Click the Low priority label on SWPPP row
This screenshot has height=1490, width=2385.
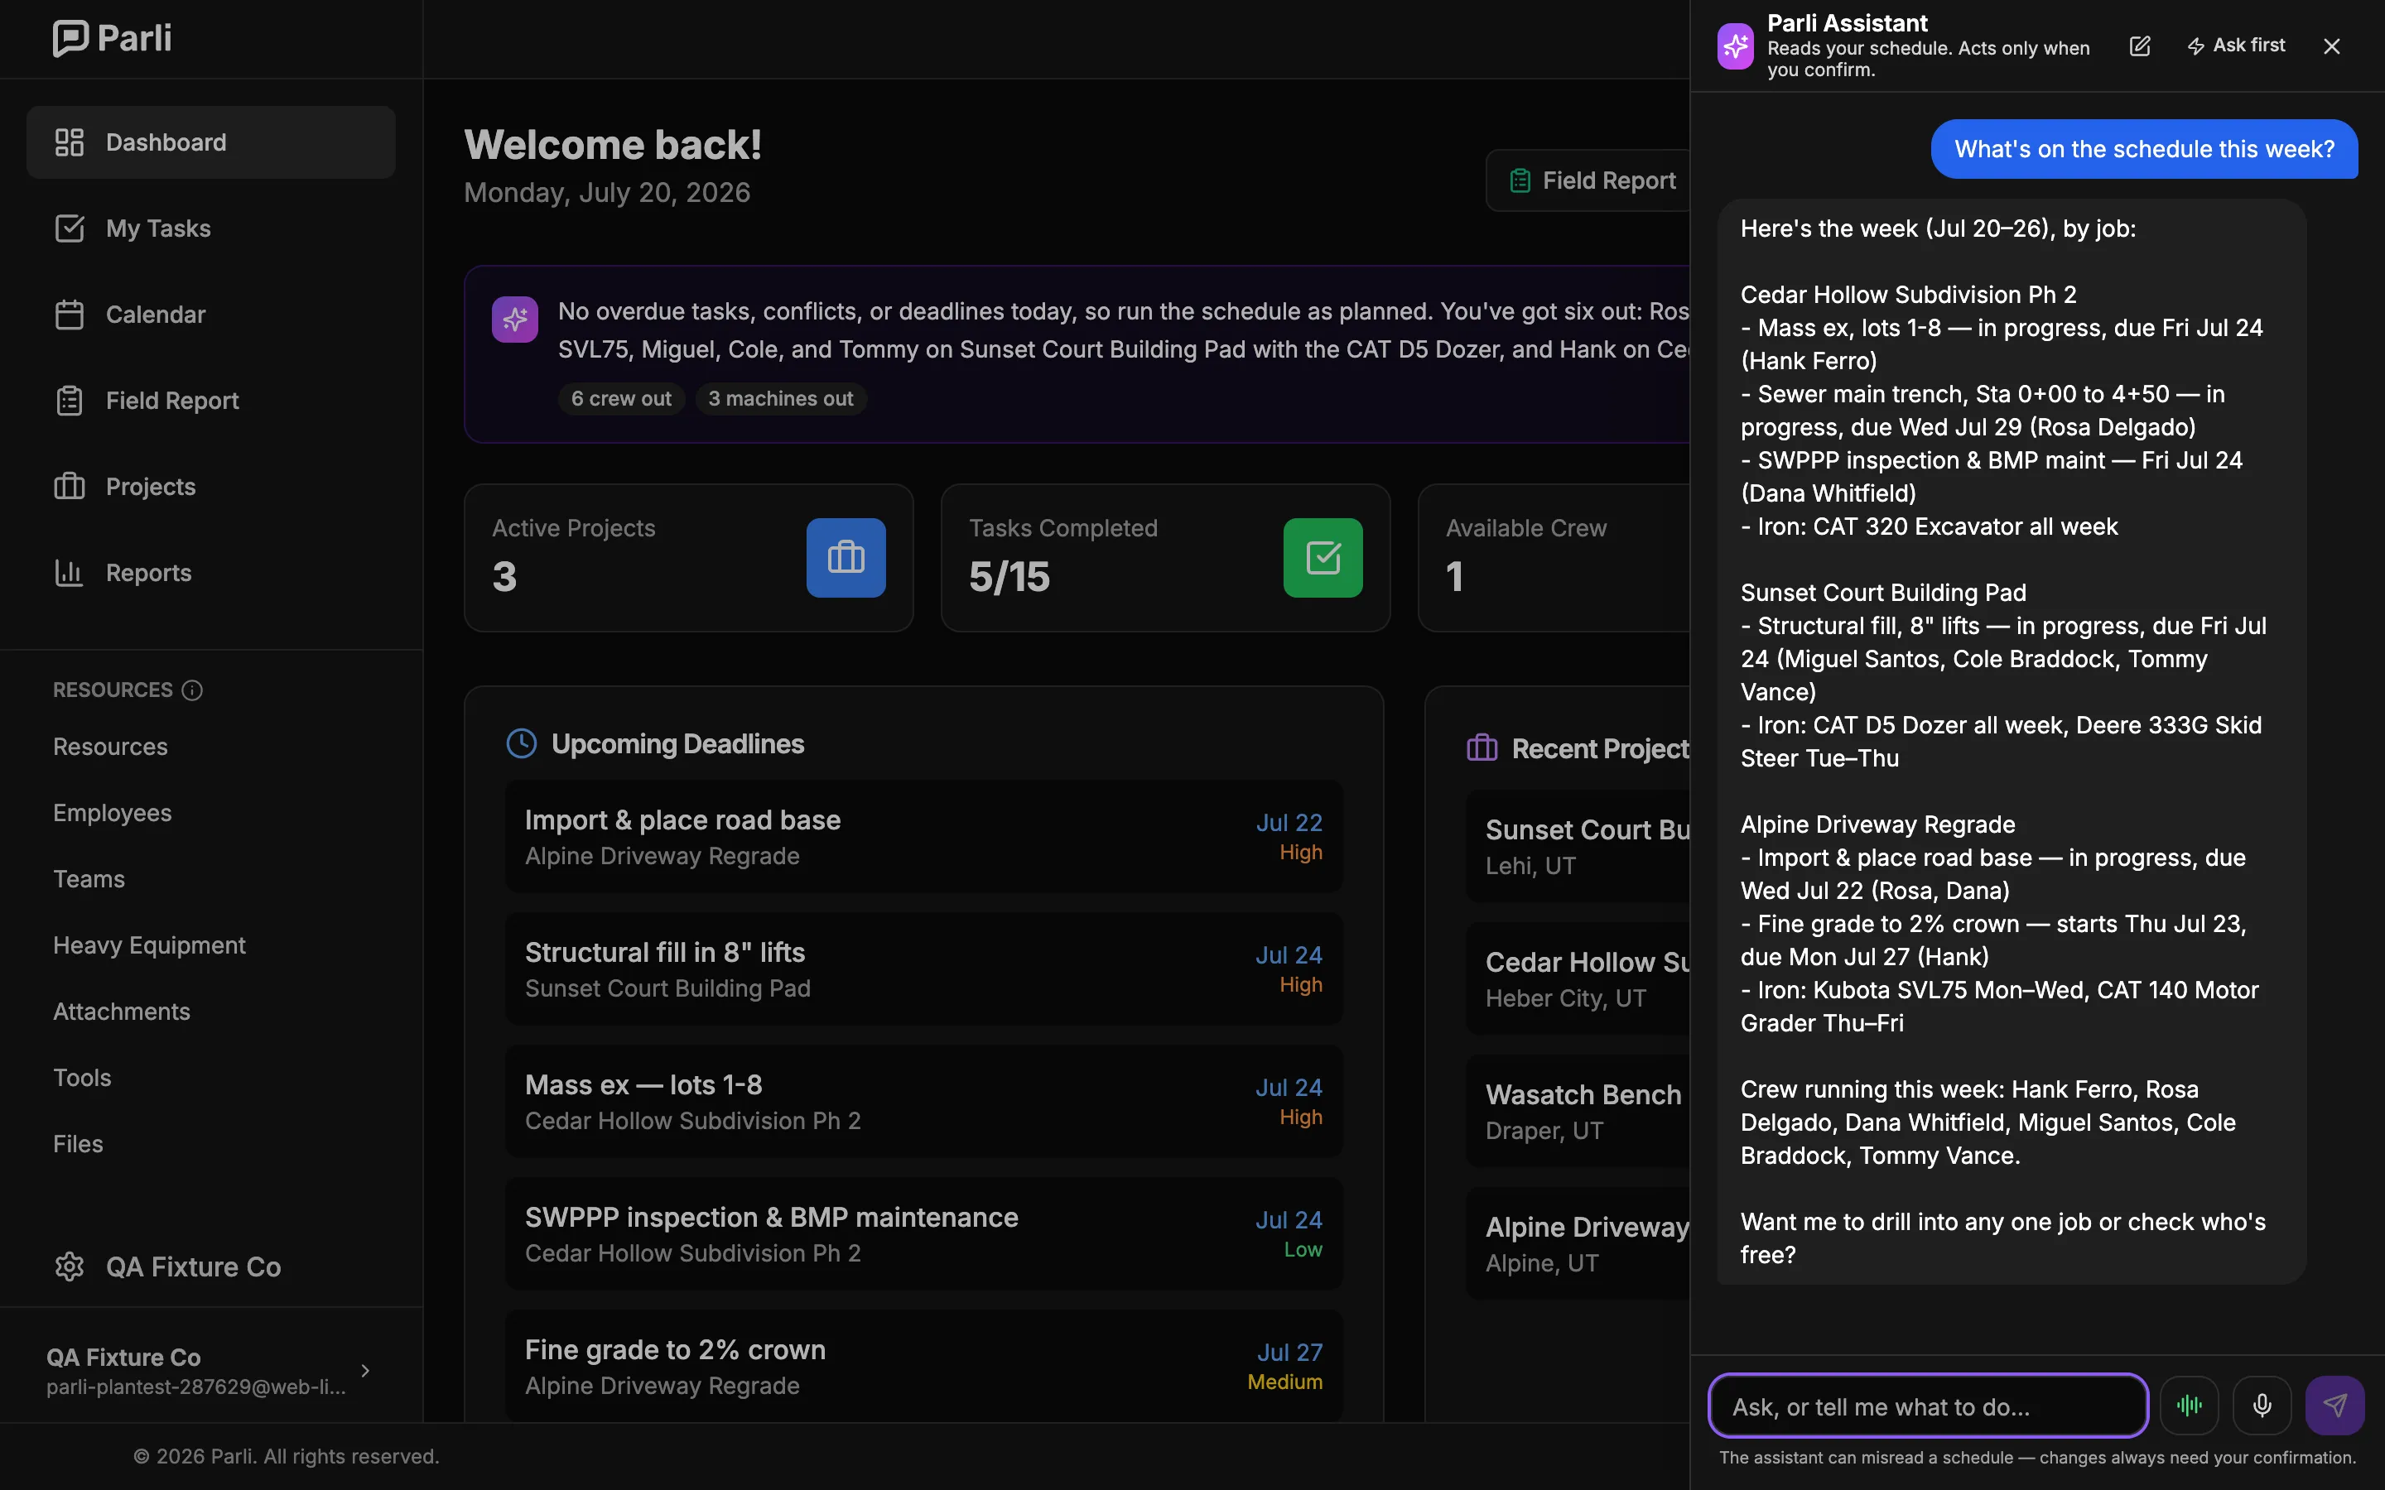pos(1303,1250)
